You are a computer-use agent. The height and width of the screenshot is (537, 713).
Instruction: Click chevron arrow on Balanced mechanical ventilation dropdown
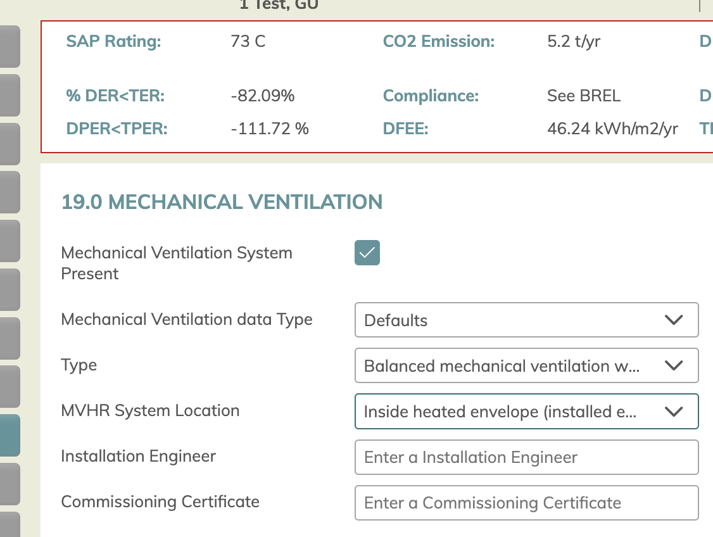[674, 365]
